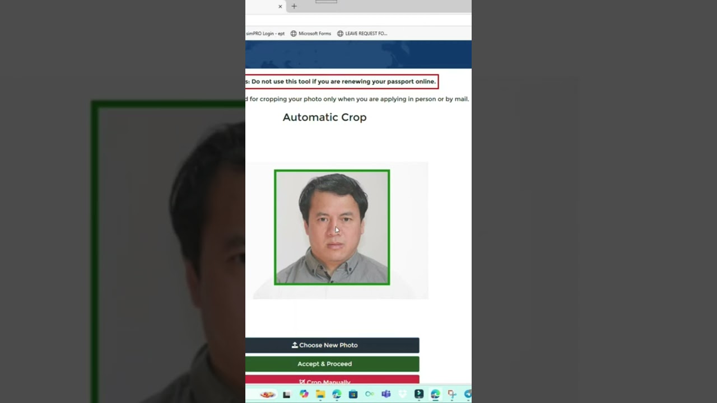
Task: Open the Copilot icon in taskbar
Action: click(304, 394)
